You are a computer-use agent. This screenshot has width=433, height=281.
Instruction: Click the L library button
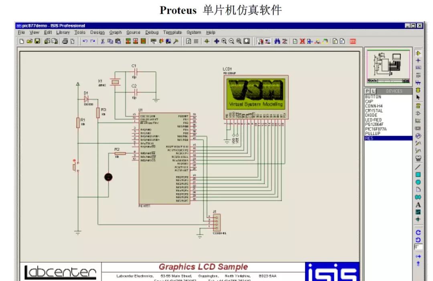[373, 91]
